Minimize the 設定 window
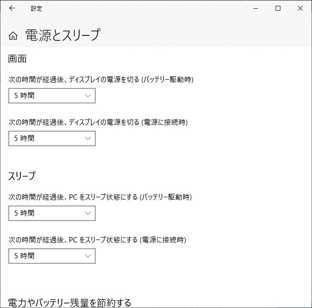This screenshot has width=312, height=308. [256, 8]
